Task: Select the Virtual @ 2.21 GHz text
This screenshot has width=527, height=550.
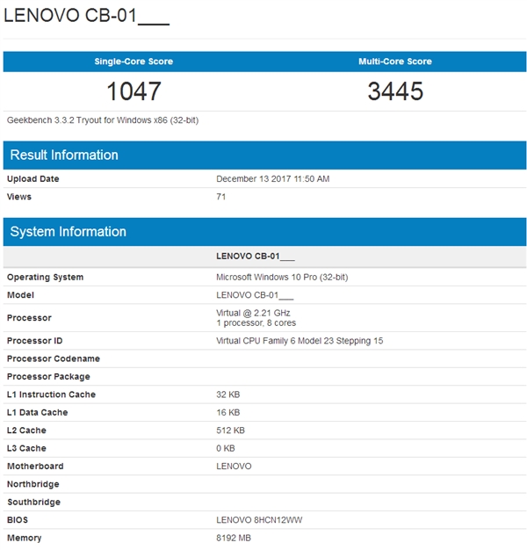Action: [x=253, y=313]
